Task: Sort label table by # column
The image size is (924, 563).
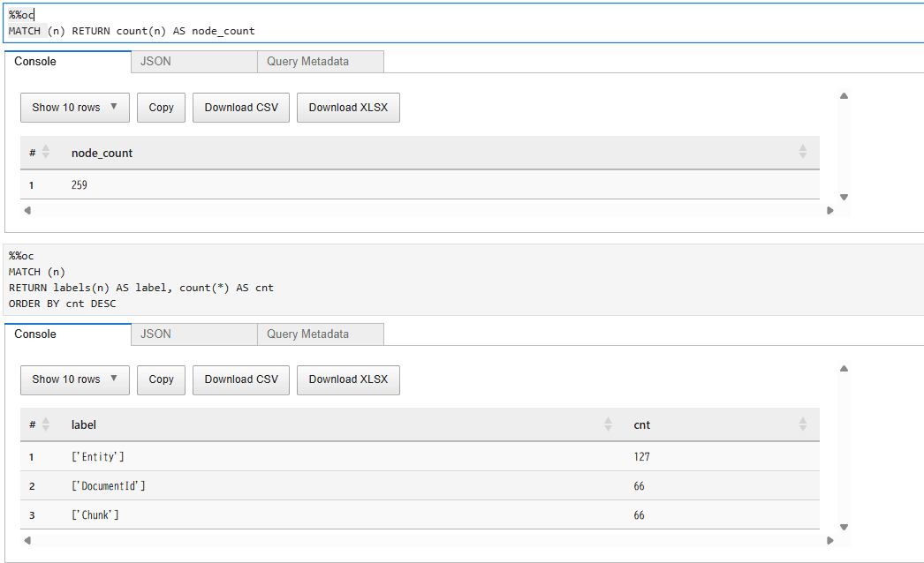Action: (x=46, y=424)
